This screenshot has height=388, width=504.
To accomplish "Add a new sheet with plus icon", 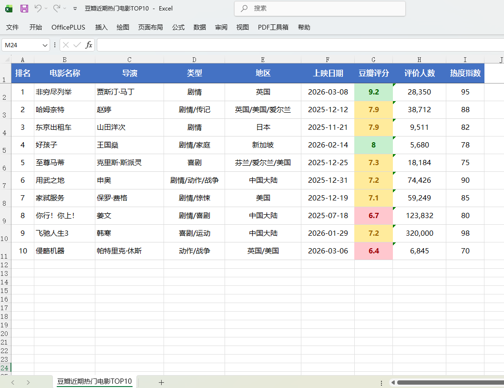I will 161,382.
